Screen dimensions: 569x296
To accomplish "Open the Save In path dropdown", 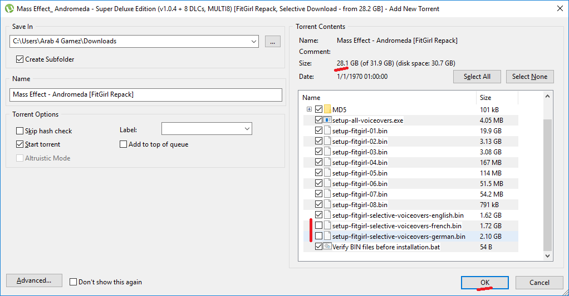I will coord(254,41).
